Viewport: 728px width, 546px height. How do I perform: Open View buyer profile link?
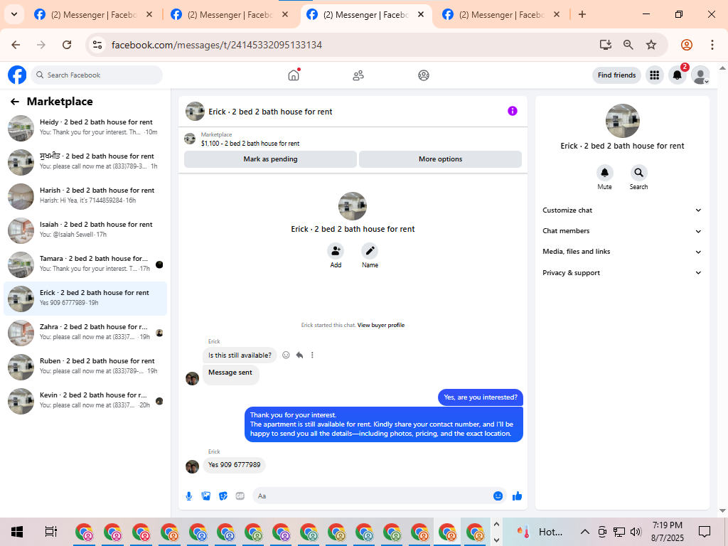tap(381, 325)
